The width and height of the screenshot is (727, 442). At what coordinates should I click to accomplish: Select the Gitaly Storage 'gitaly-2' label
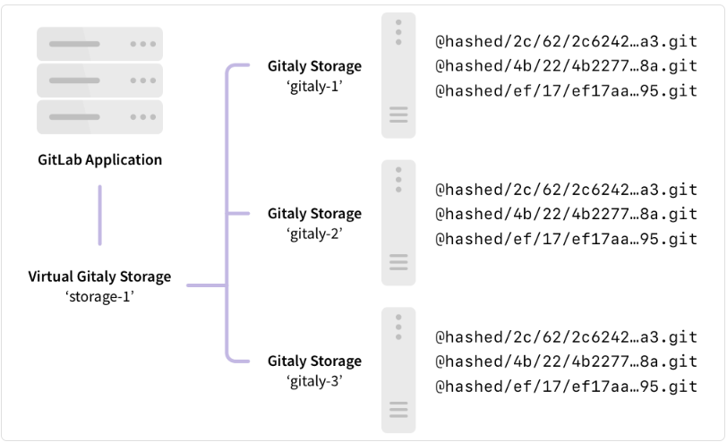click(314, 222)
